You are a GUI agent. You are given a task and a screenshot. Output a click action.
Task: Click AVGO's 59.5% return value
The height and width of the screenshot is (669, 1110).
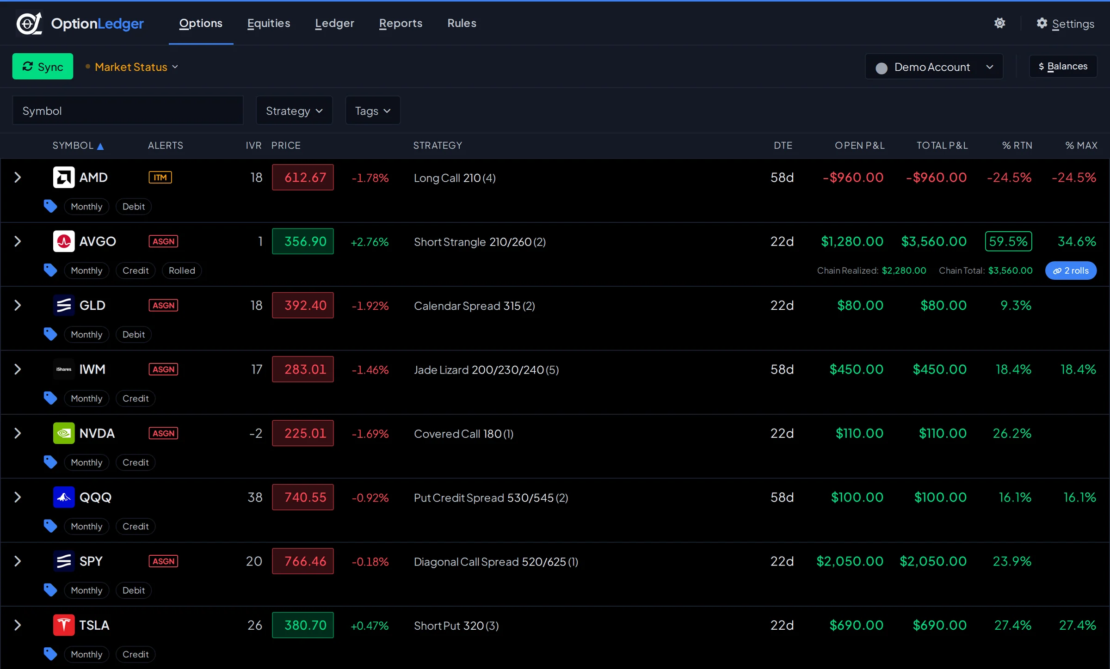pos(1008,241)
